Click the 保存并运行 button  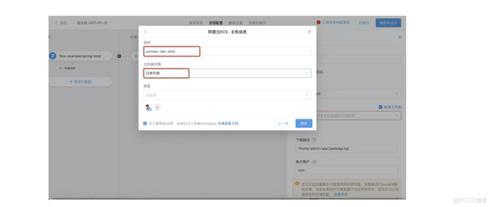[388, 23]
